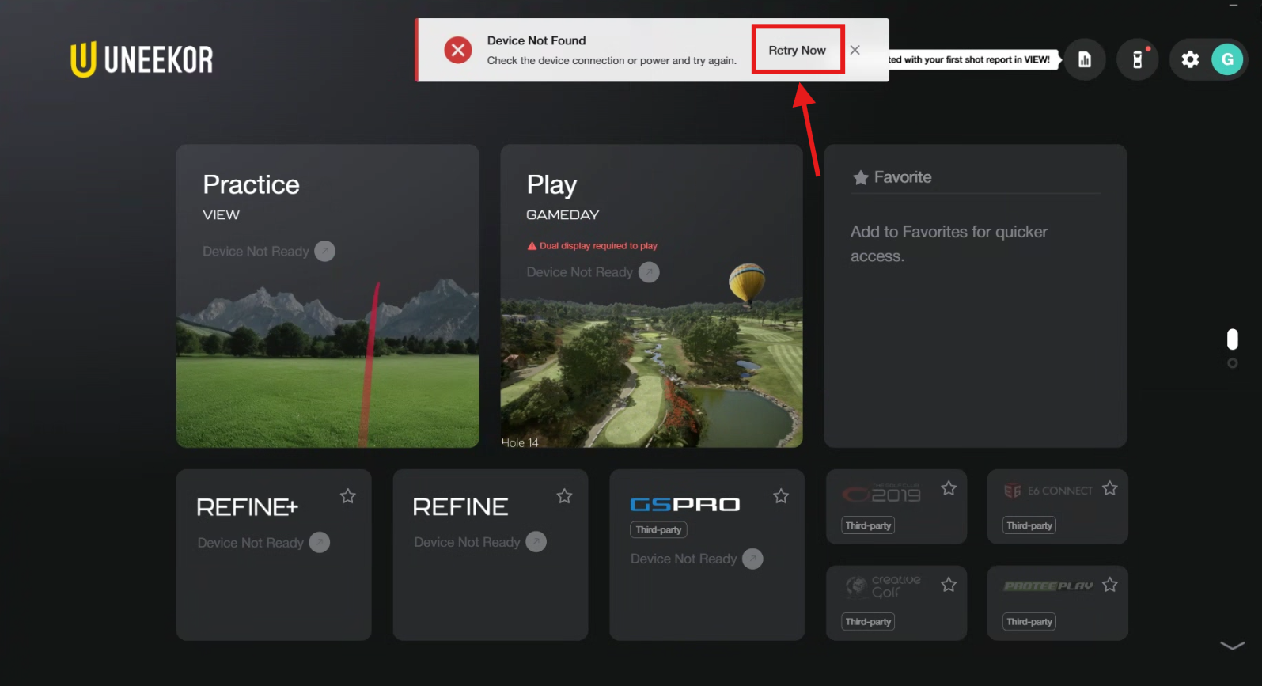Open the REFINE+ card

point(274,555)
